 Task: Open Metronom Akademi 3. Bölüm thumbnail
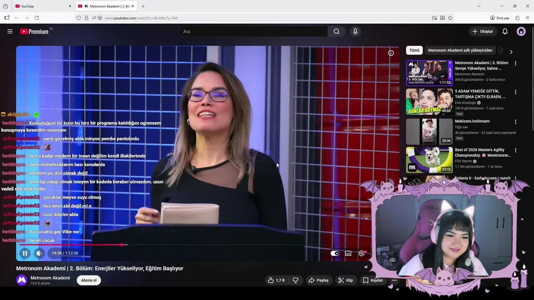coord(429,73)
